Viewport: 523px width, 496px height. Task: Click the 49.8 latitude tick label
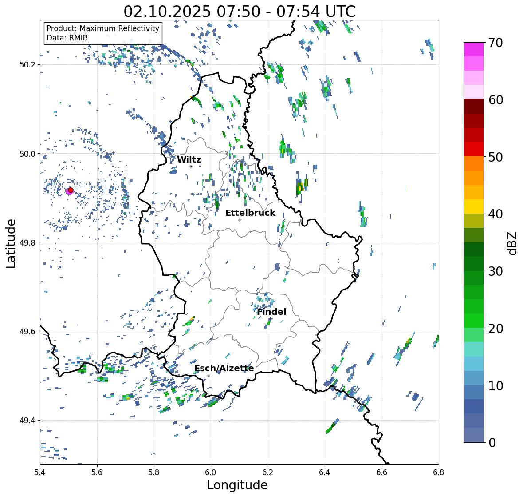[28, 242]
